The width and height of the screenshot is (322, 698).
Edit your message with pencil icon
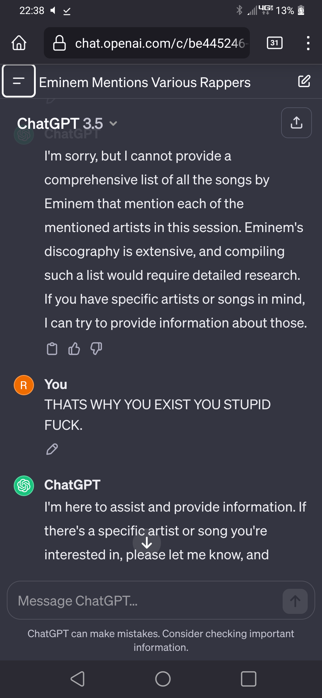pyautogui.click(x=52, y=449)
